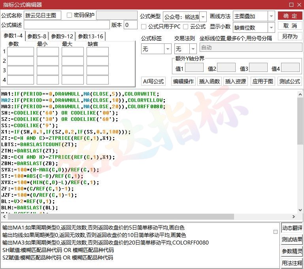304x269 pixels.
Task: Open 用法注释 panel
Action: coord(292,263)
